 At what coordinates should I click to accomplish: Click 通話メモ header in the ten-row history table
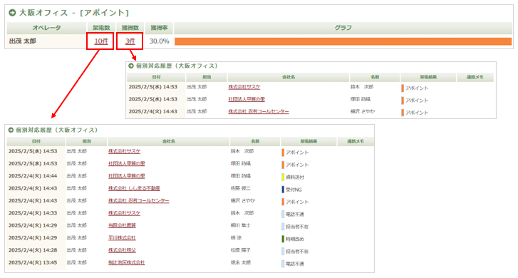point(356,141)
